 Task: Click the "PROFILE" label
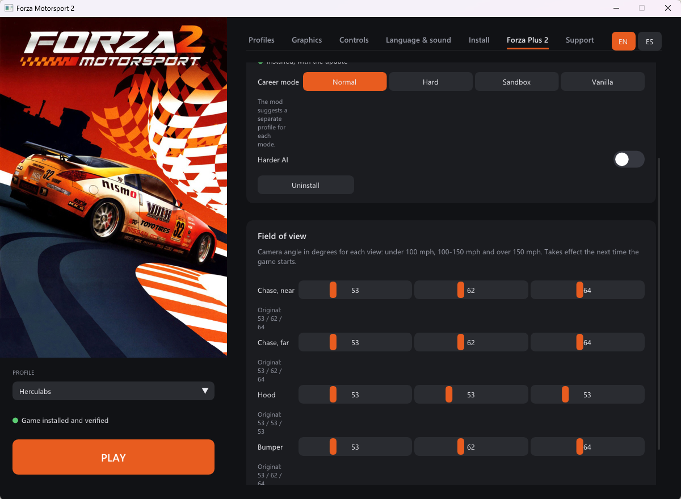point(23,373)
